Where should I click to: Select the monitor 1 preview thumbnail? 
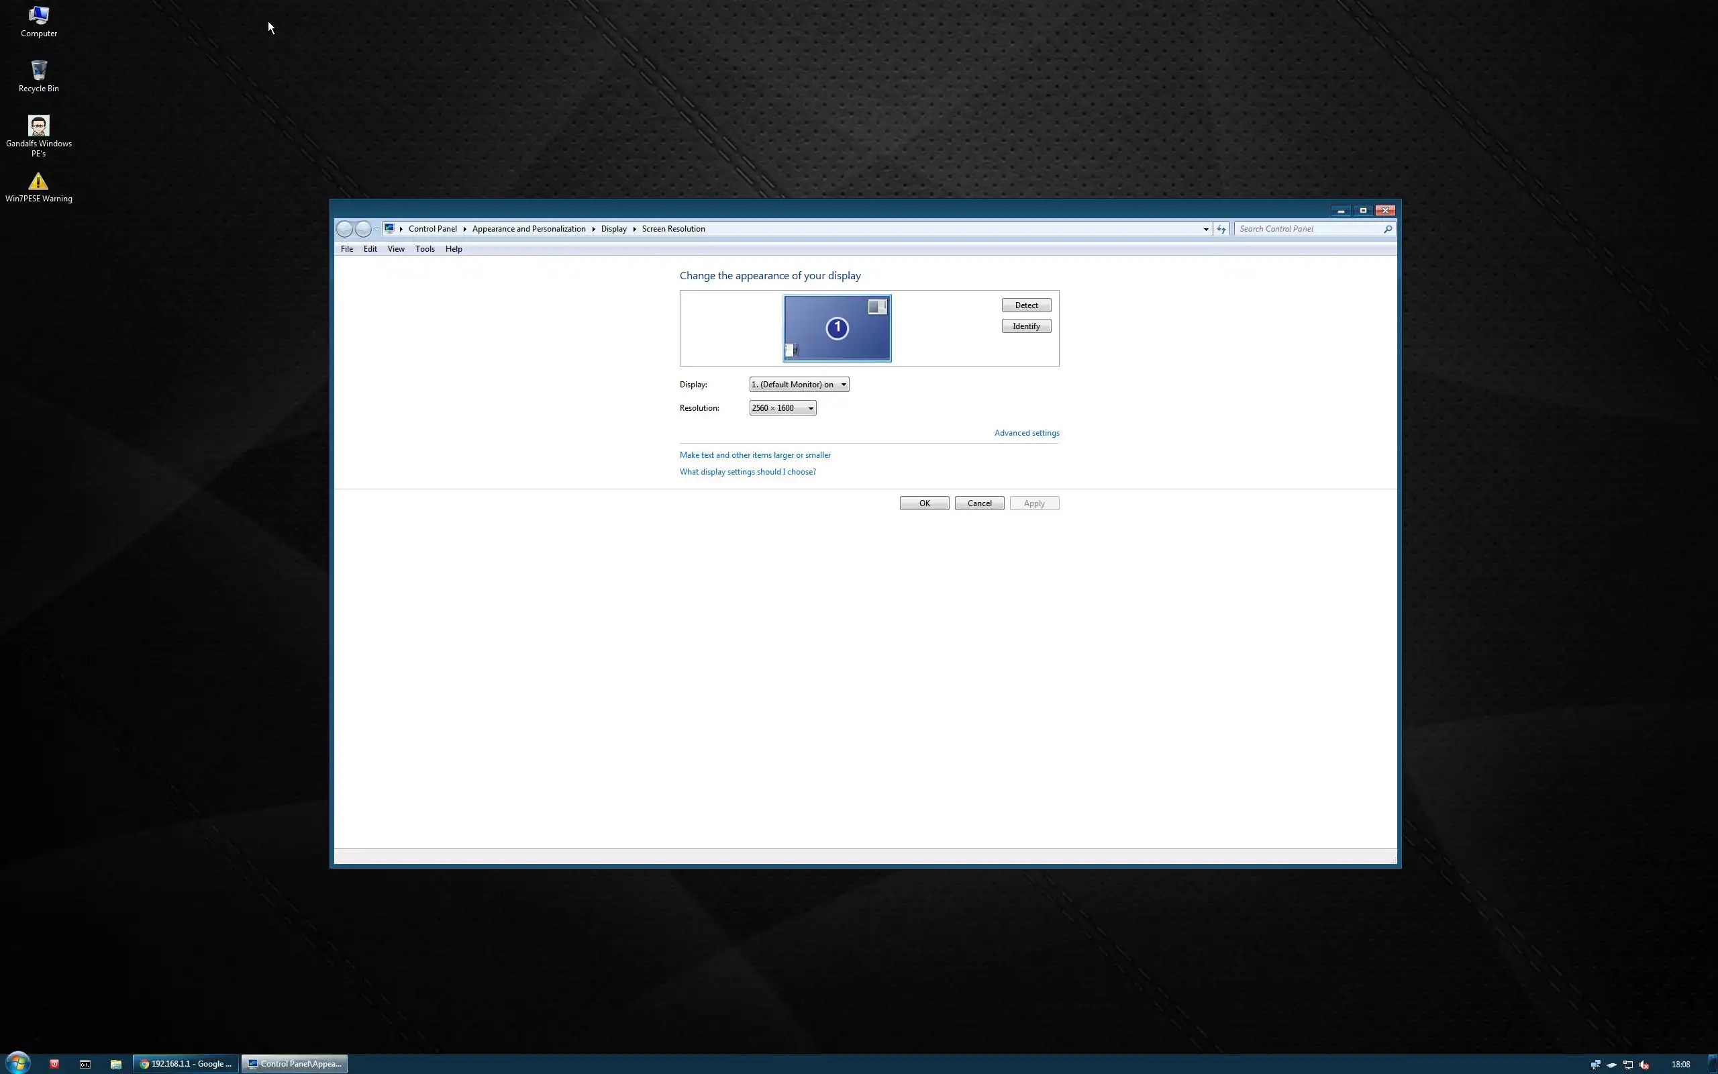pyautogui.click(x=837, y=328)
